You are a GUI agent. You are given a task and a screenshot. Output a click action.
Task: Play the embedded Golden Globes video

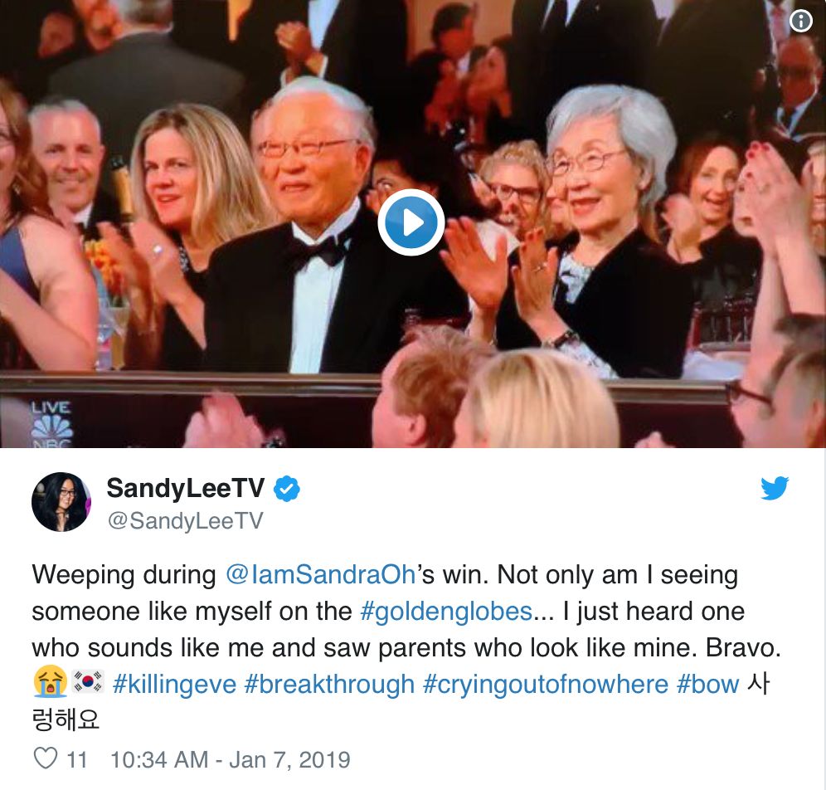click(x=411, y=222)
